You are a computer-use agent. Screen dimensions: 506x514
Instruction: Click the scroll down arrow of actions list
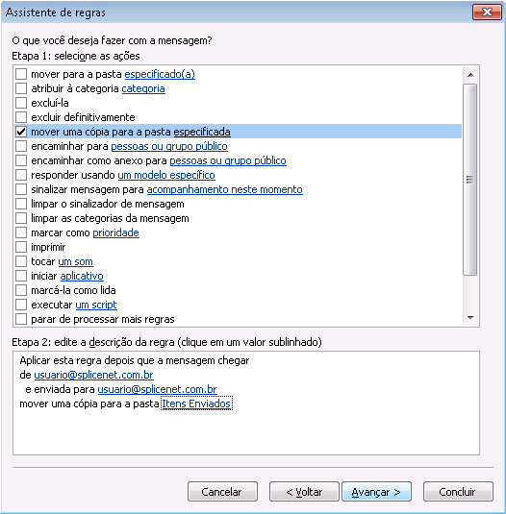[x=470, y=318]
